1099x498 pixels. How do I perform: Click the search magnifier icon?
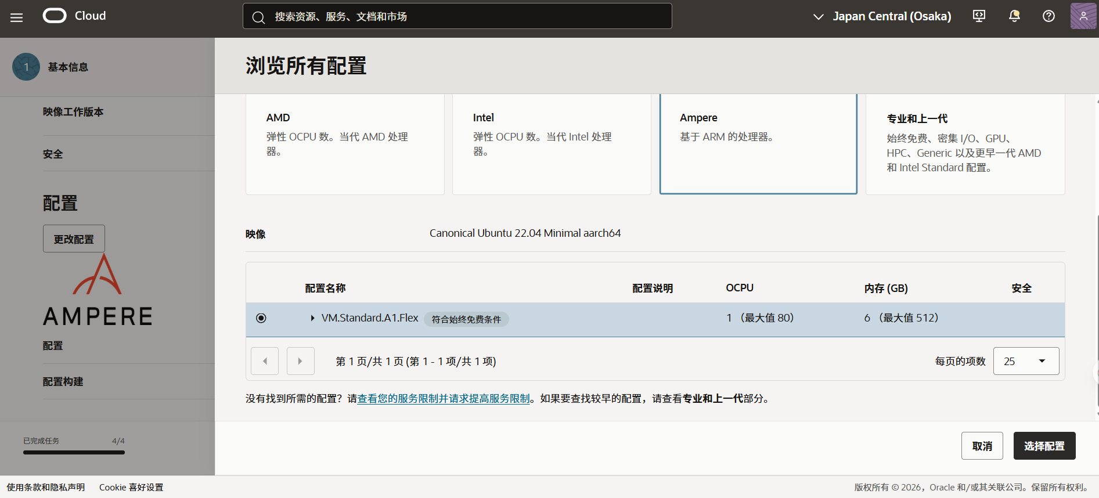tap(258, 17)
